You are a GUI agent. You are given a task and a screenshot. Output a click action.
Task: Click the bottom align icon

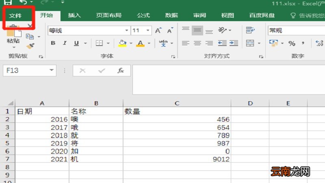[x=209, y=31]
